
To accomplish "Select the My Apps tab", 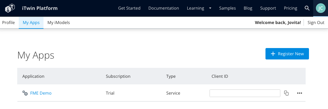I will (x=31, y=23).
